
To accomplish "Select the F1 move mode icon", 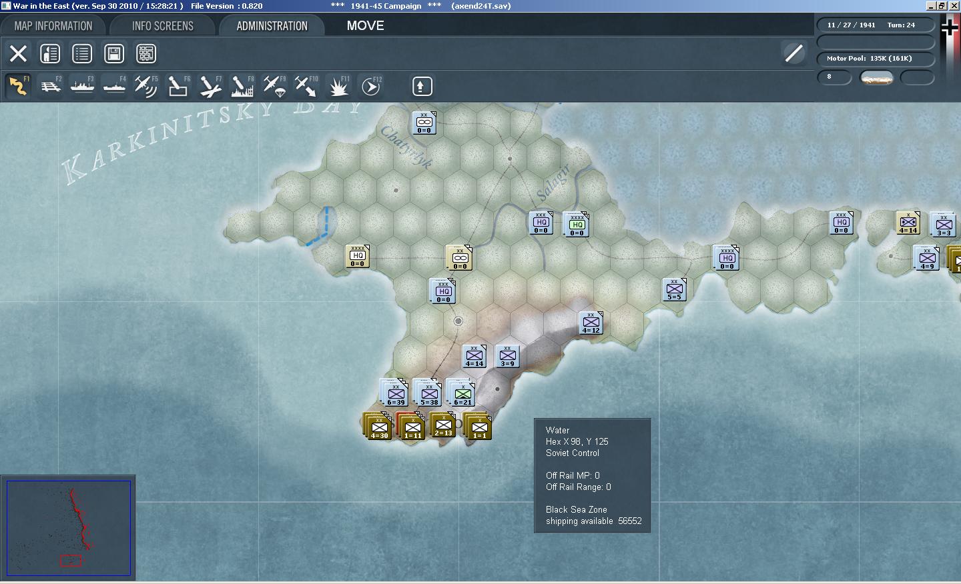I will 19,86.
